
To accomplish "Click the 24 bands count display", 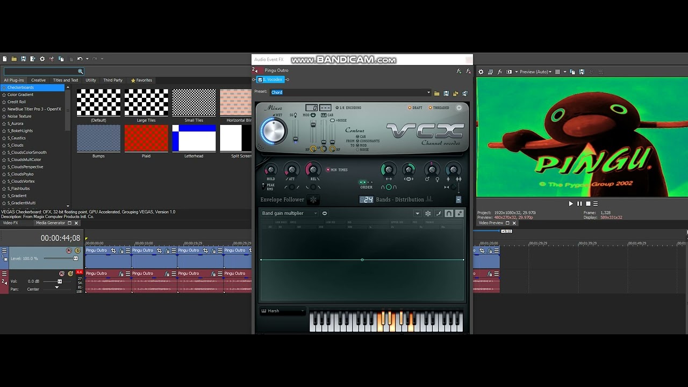I will tap(366, 199).
